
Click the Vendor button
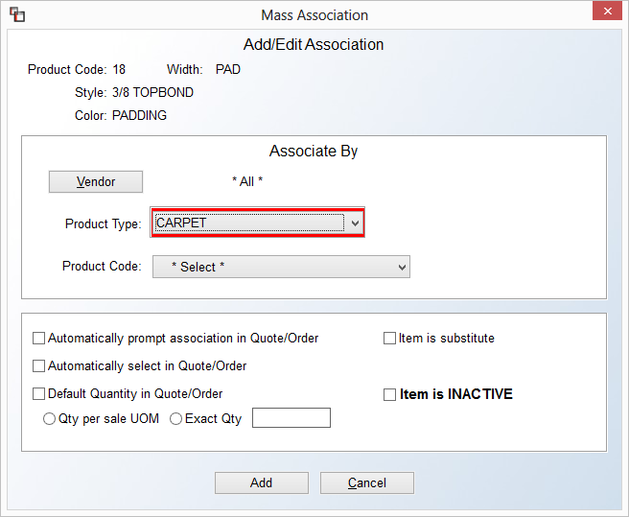(x=96, y=182)
